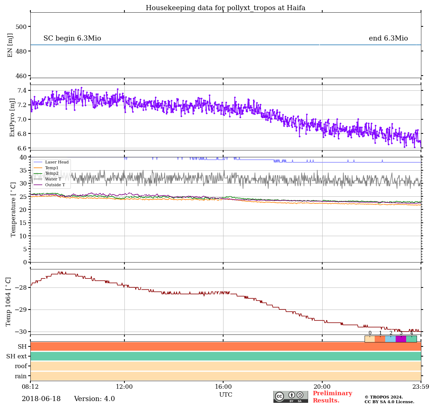Image resolution: width=434 pixels, height=405 pixels.
Task: Click the share-alike icon in license badge
Action: pos(300,395)
